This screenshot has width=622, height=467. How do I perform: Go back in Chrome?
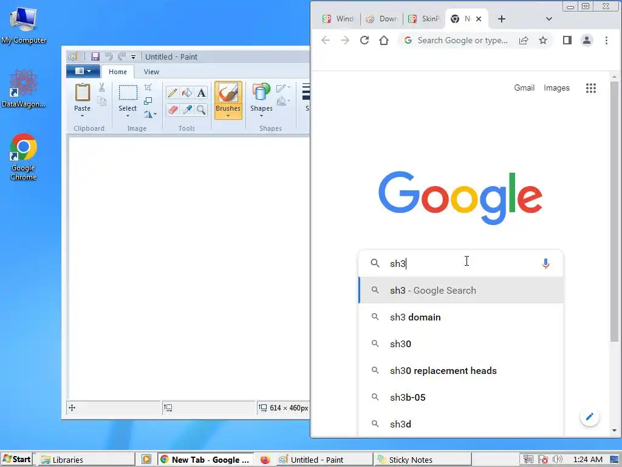326,40
